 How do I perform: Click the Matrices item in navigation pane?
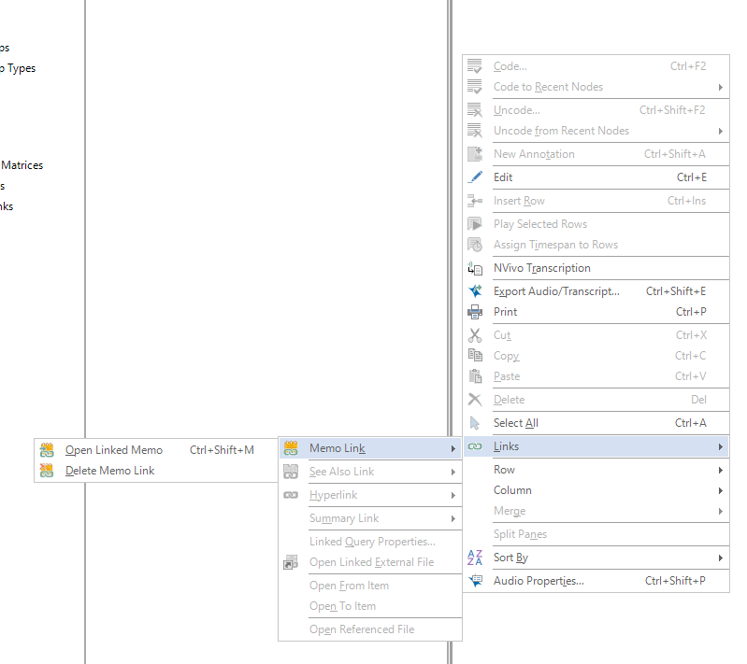(22, 165)
